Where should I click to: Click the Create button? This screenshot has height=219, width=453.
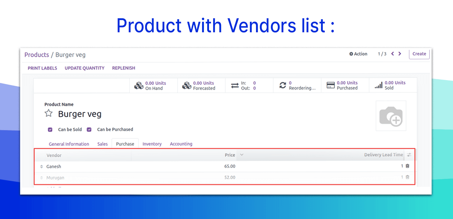coord(419,54)
